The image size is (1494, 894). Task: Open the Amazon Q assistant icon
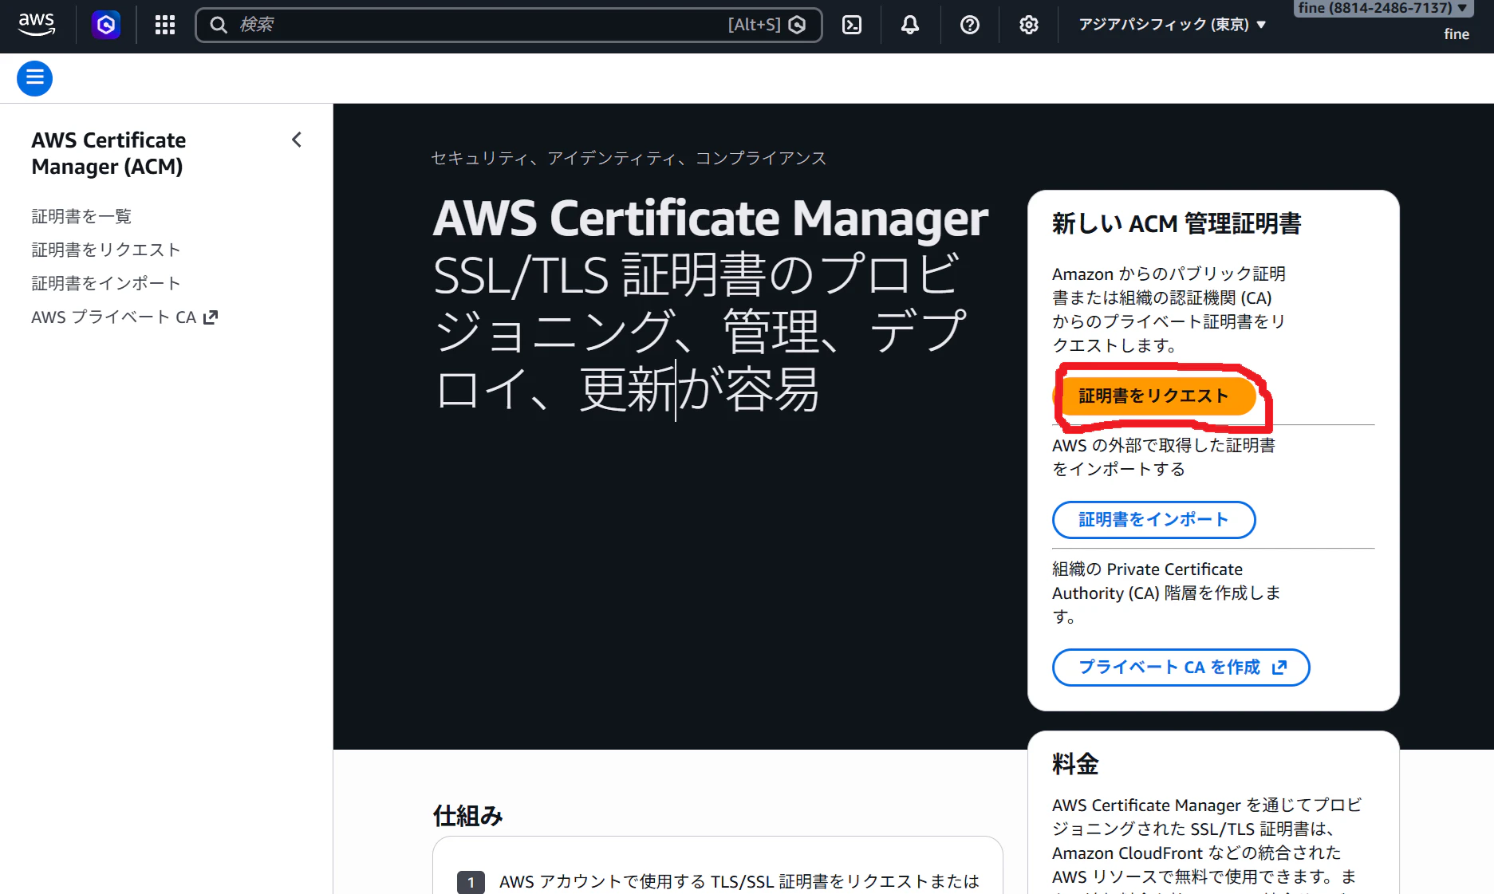click(106, 25)
